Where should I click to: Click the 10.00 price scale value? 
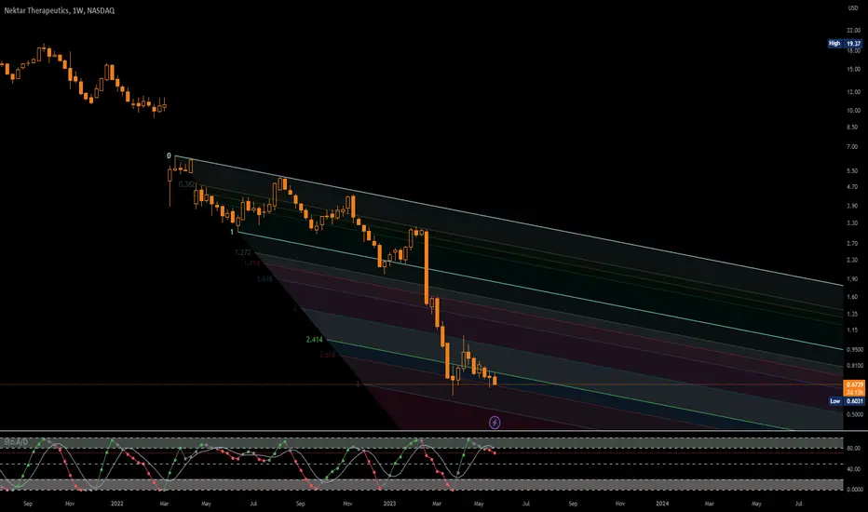pyautogui.click(x=853, y=110)
